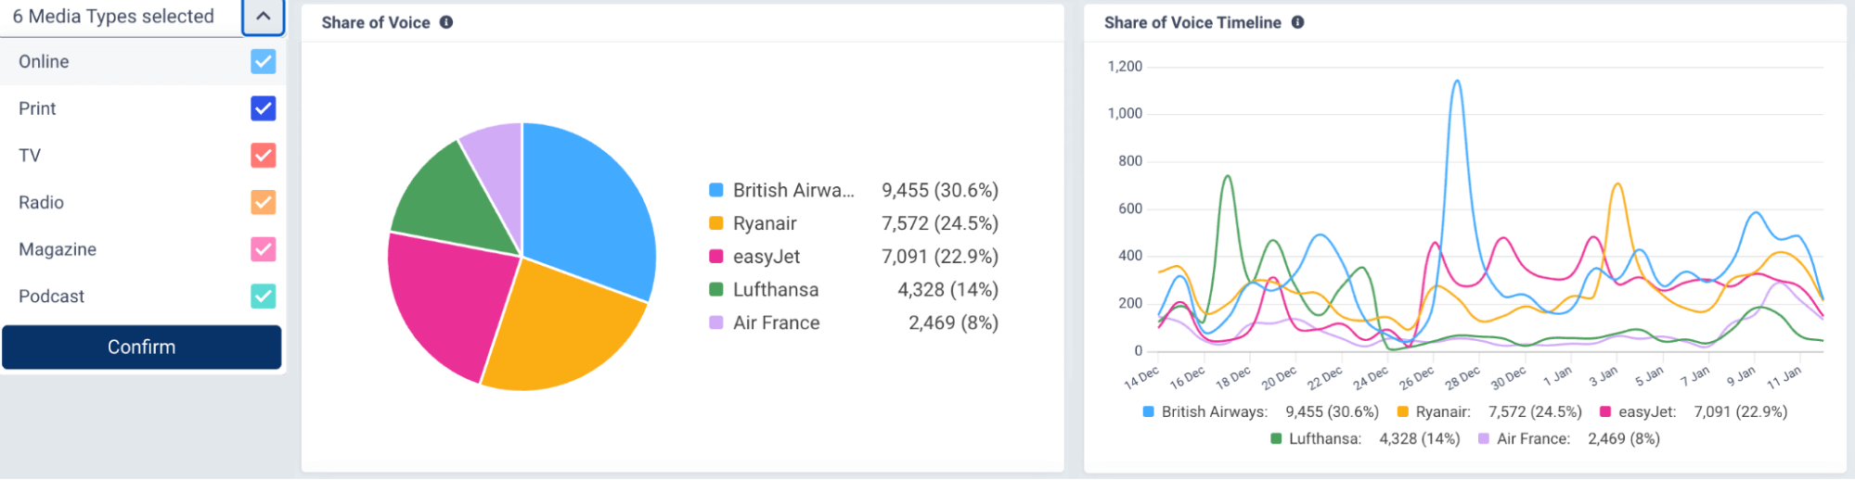The image size is (1855, 480).
Task: Toggle the Podcast checkbox
Action: [263, 297]
